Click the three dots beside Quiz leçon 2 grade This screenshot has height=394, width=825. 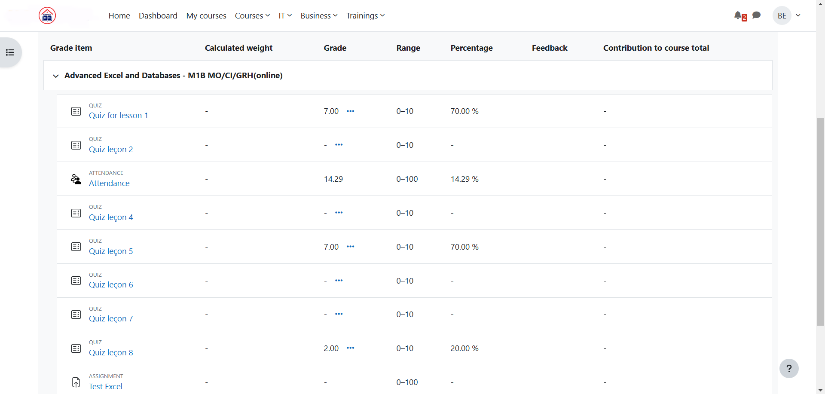(x=339, y=145)
